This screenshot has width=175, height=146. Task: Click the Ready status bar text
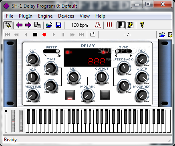(10, 140)
